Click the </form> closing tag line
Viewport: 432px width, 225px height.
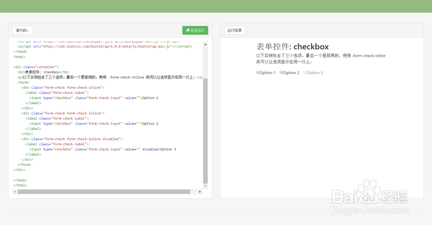(24, 165)
